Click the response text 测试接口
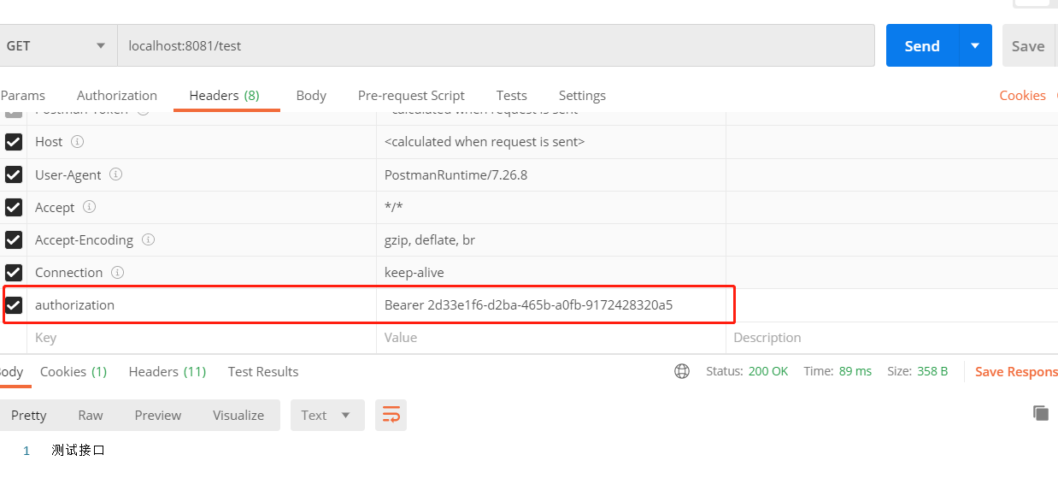The image size is (1058, 502). (78, 450)
